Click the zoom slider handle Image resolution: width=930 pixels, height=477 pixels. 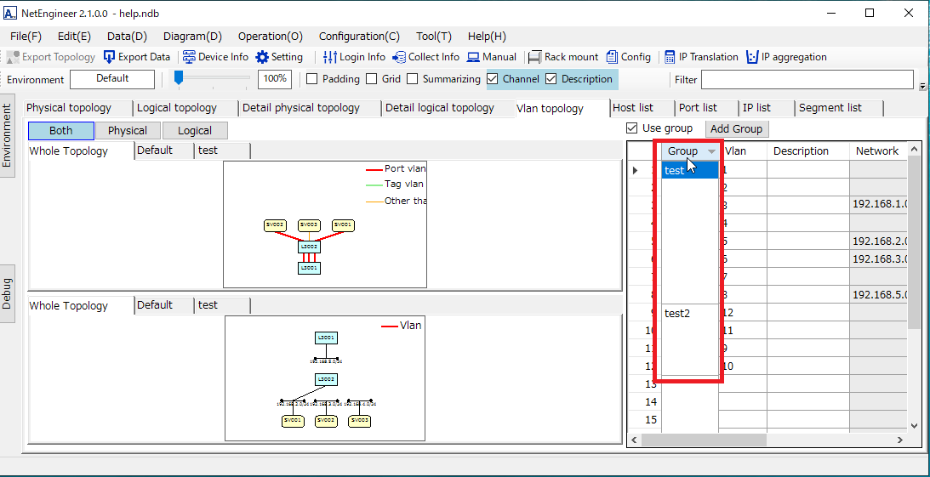[x=179, y=78]
